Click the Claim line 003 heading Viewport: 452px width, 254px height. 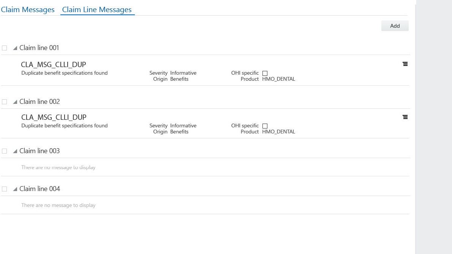point(40,151)
